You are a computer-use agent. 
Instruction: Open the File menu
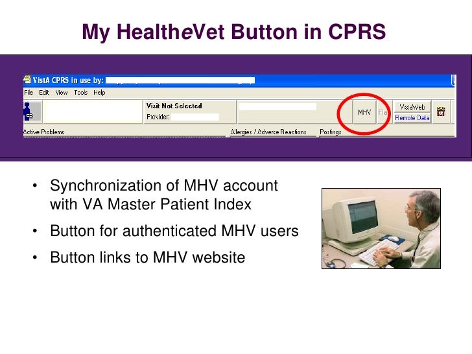click(x=29, y=93)
